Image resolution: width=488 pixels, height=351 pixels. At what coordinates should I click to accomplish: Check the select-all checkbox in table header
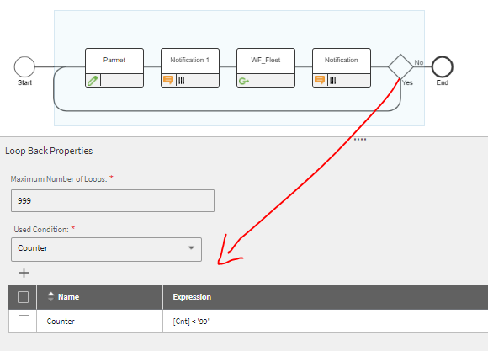[23, 297]
